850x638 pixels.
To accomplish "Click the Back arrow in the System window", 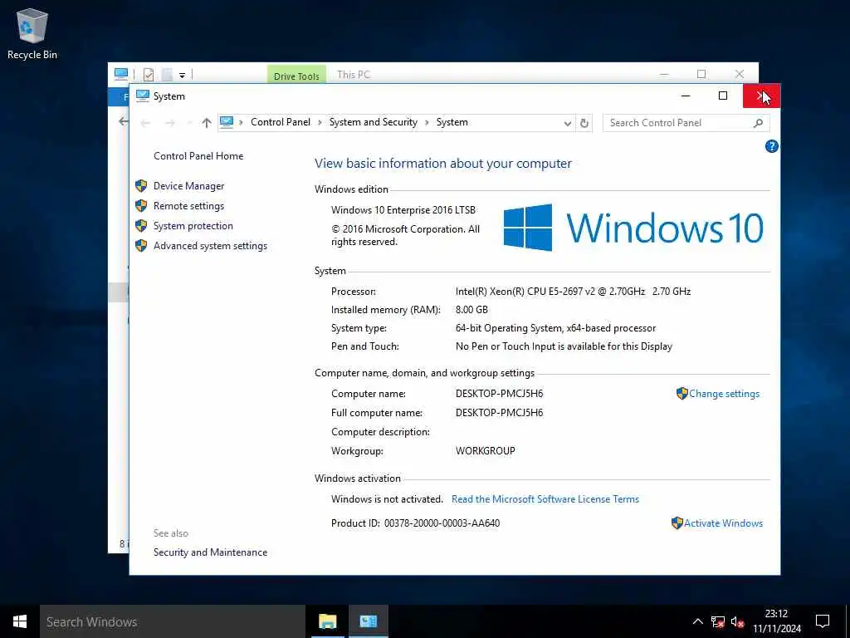I will 145,123.
